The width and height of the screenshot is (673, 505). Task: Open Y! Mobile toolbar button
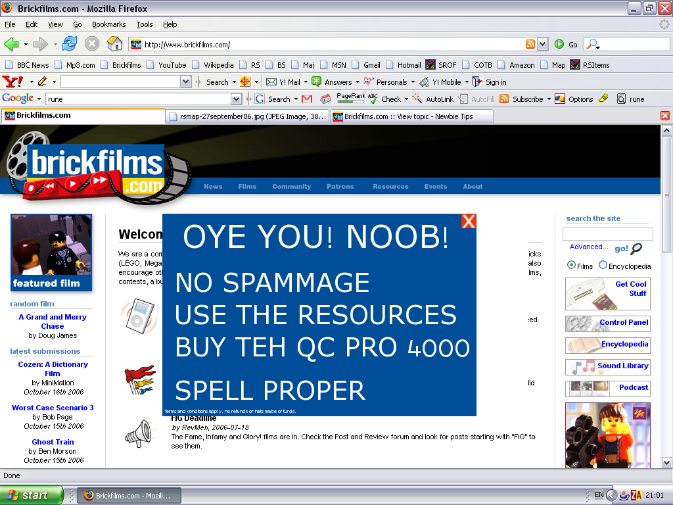440,82
